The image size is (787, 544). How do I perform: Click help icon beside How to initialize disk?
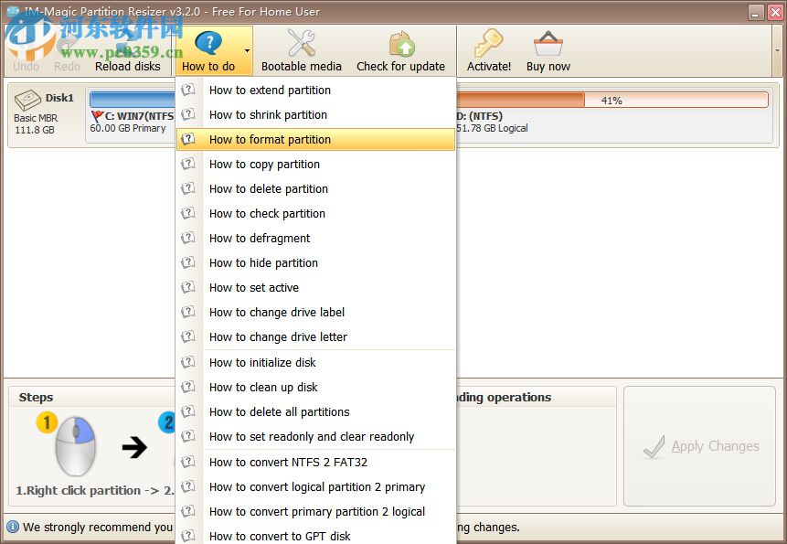pyautogui.click(x=188, y=362)
